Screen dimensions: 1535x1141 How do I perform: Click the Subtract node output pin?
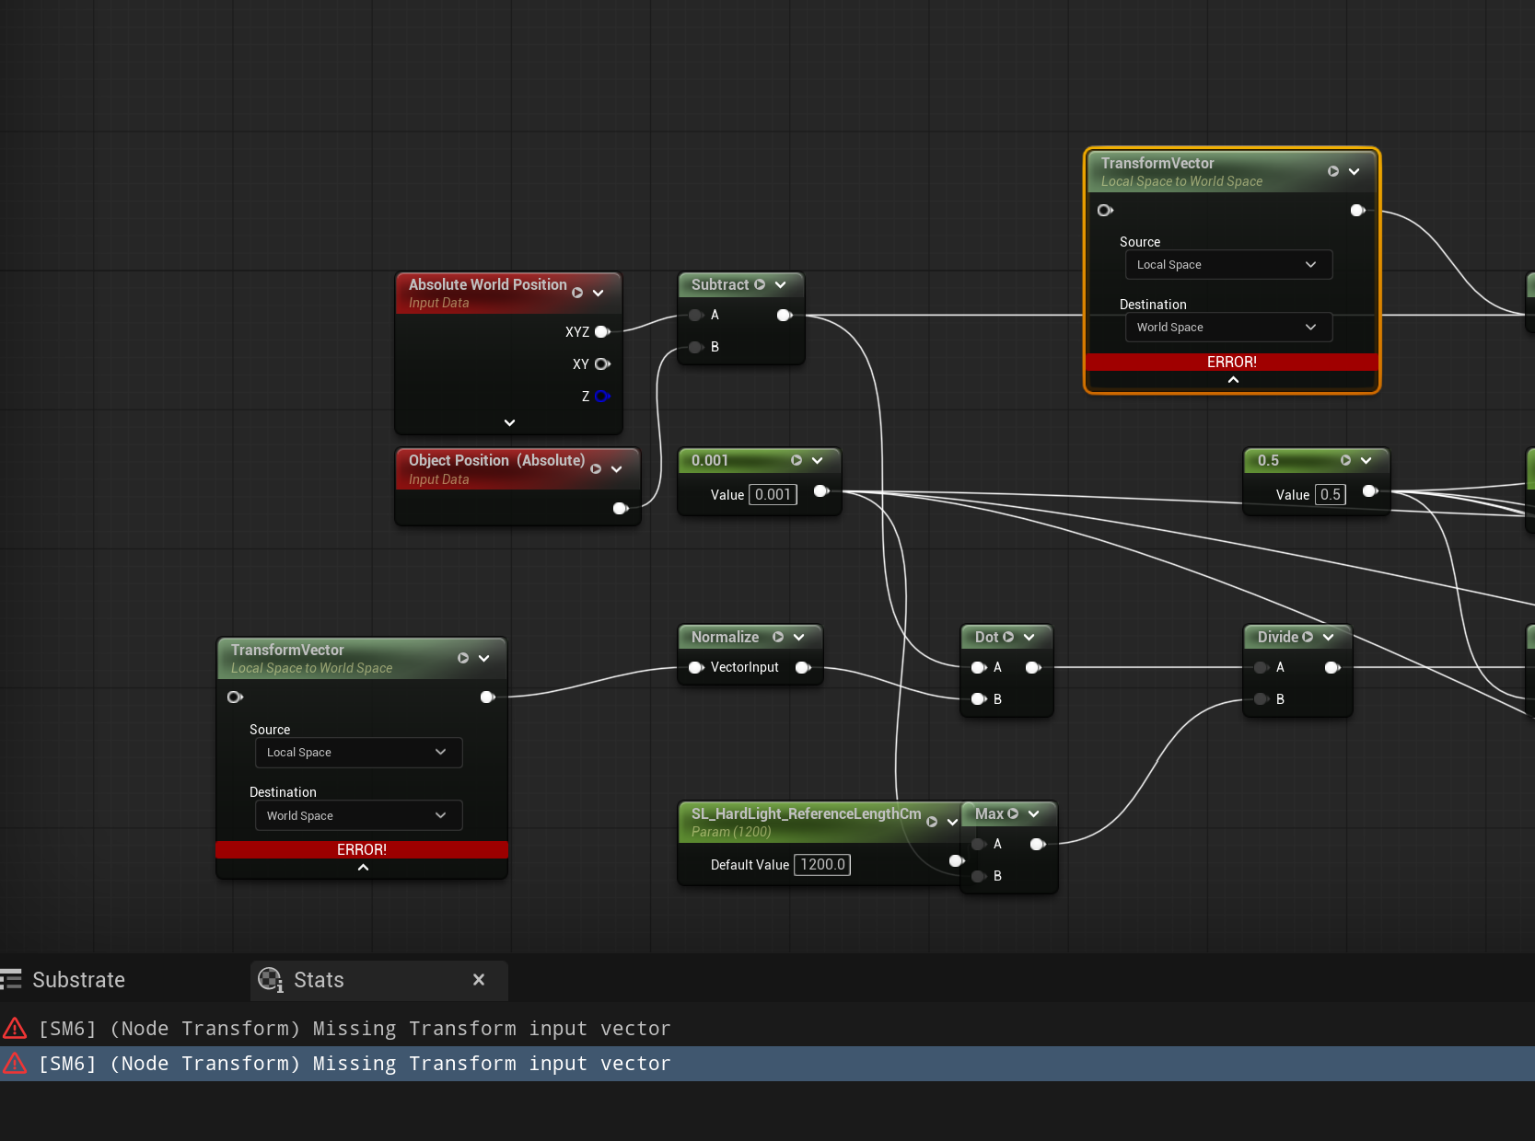point(785,315)
